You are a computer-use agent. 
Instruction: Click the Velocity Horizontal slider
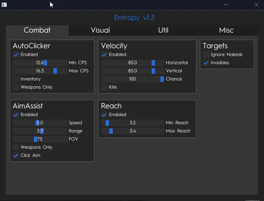133,63
